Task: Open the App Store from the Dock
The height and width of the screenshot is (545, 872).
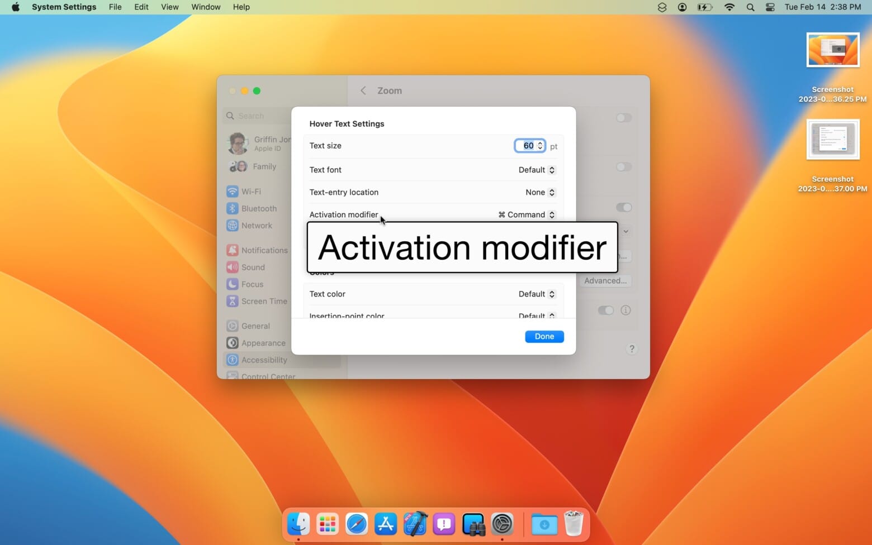Action: (x=386, y=524)
